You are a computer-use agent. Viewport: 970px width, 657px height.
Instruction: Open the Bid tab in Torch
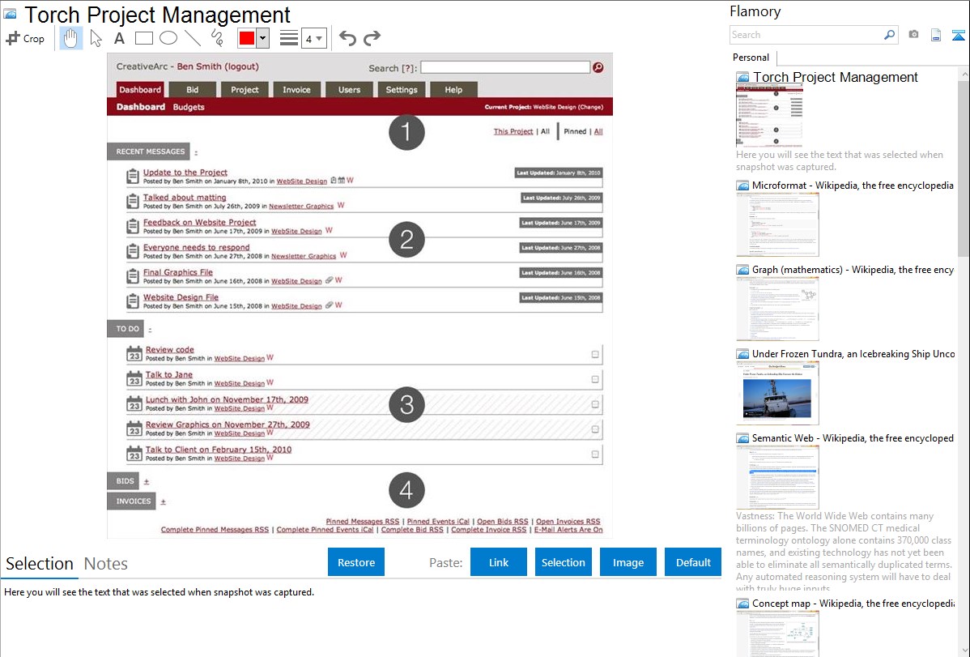[193, 90]
